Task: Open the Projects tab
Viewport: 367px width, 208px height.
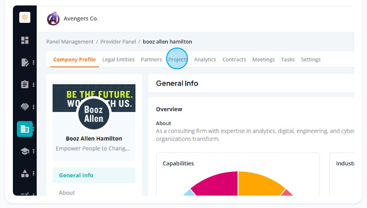Action: [x=178, y=59]
